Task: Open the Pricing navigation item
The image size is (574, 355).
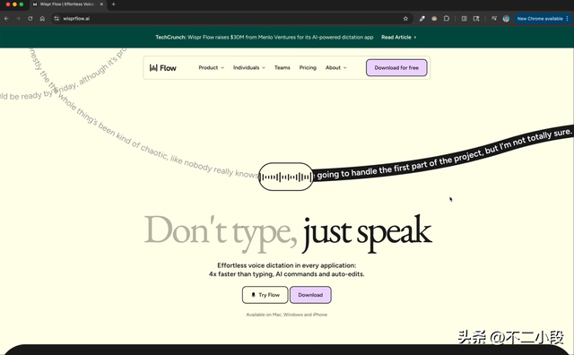Action: pos(308,68)
